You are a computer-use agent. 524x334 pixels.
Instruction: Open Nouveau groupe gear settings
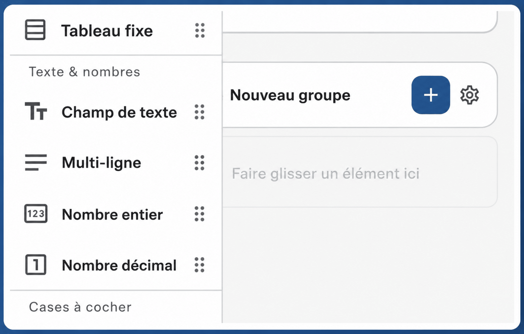click(x=470, y=95)
